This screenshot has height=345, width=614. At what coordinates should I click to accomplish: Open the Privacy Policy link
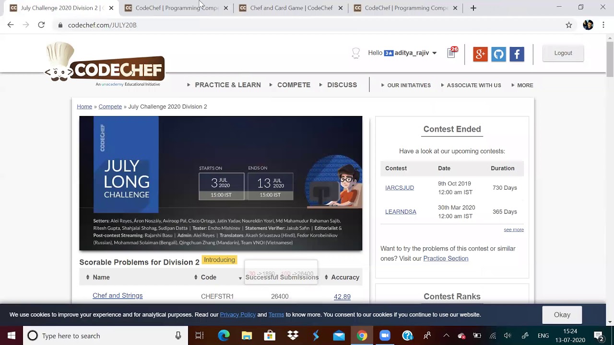[237, 315]
